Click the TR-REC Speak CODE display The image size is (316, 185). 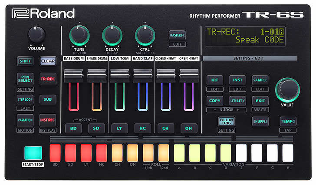click(245, 36)
